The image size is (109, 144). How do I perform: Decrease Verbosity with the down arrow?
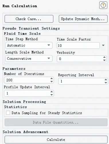click(x=104, y=60)
